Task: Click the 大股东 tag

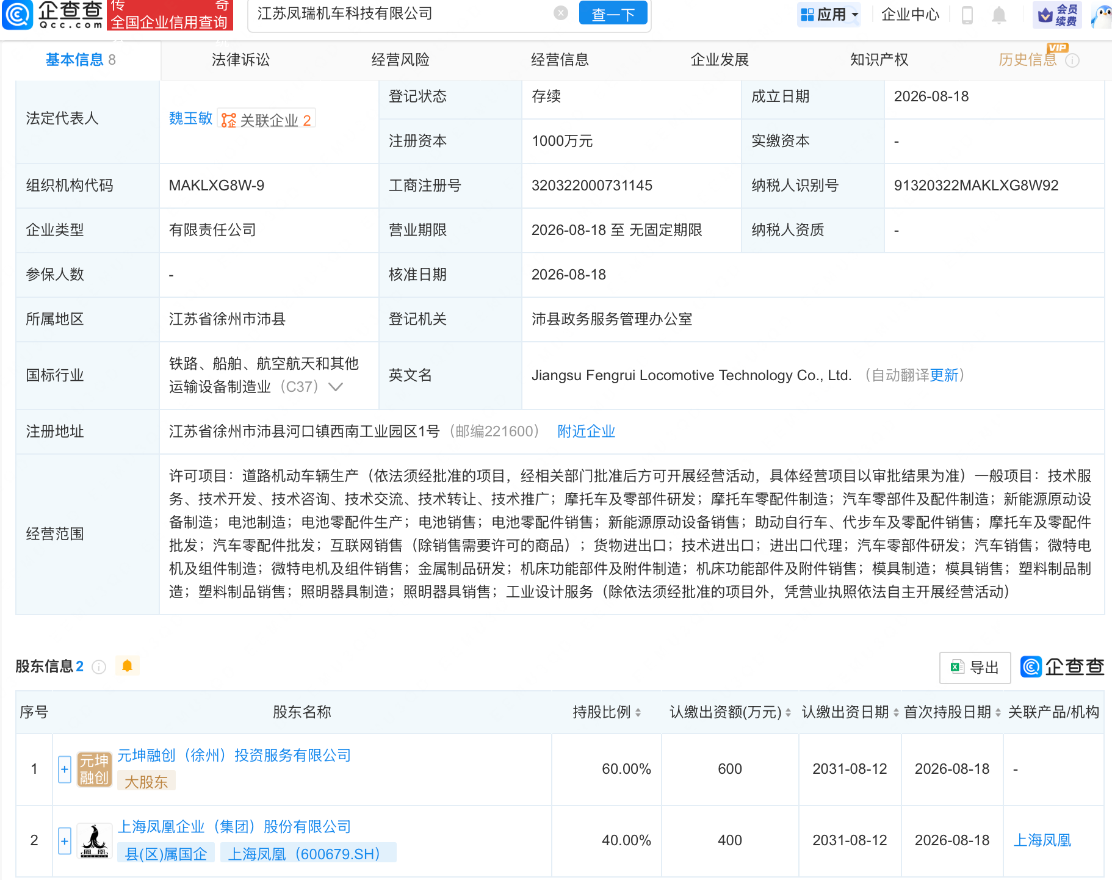Action: pos(146,782)
